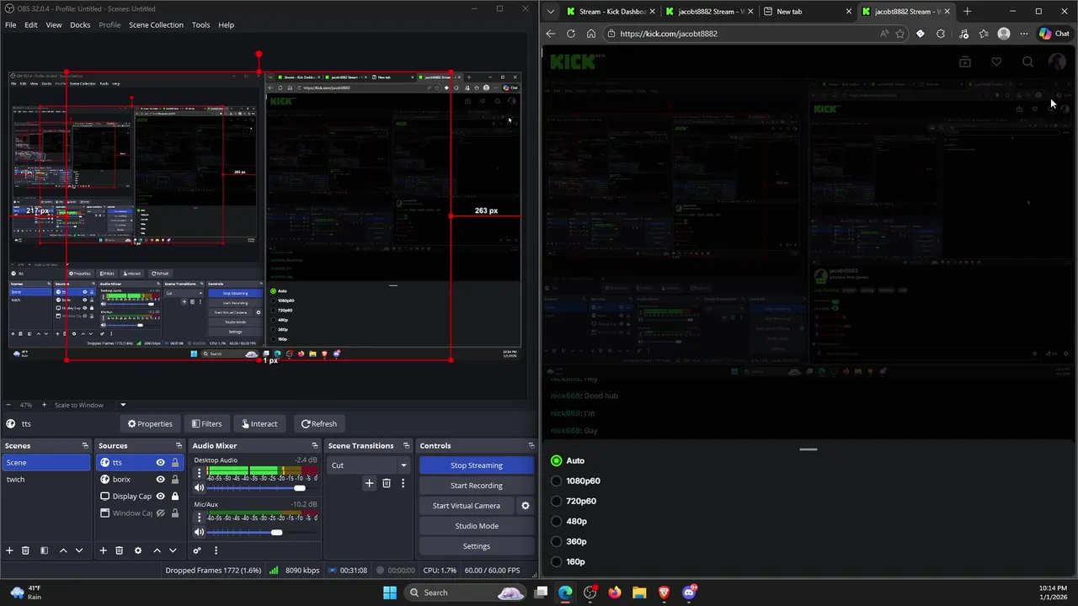
Task: Select Auto quality radio option
Action: tap(557, 460)
